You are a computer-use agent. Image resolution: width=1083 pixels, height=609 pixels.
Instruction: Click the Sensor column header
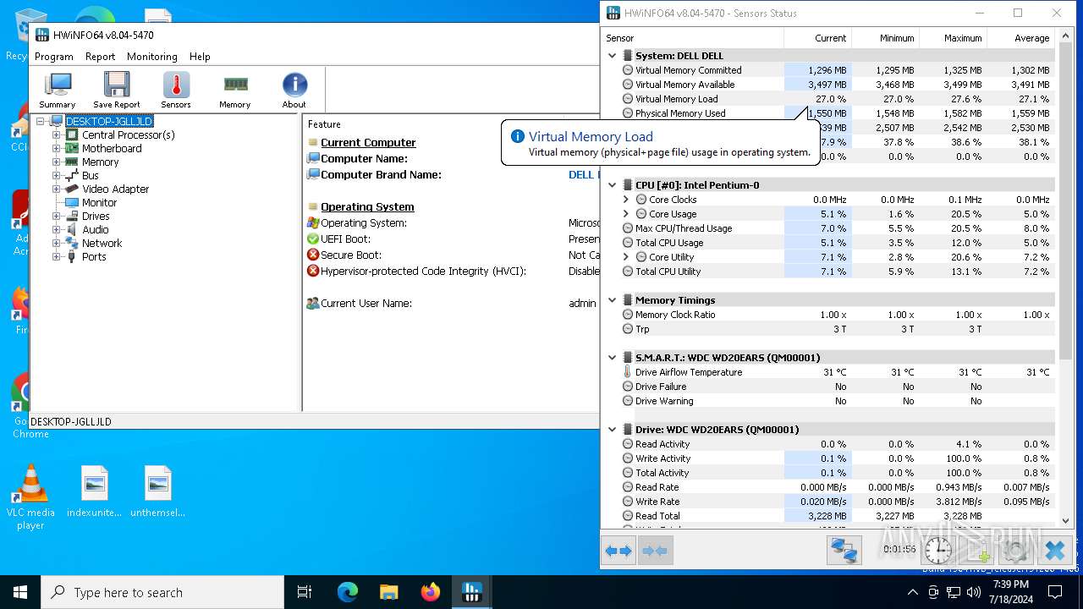tap(692, 38)
